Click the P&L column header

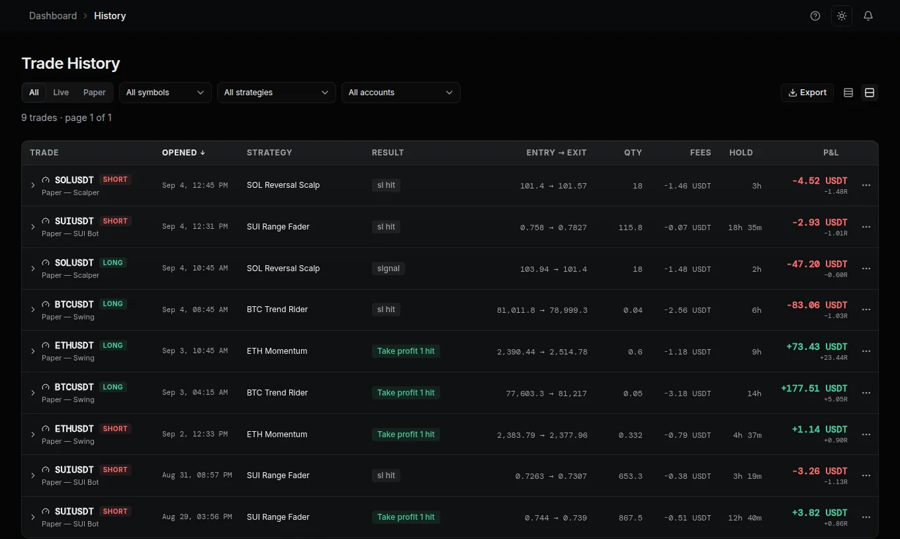point(831,153)
